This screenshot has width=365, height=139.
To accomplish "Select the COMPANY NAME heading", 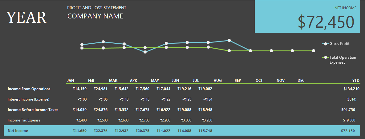I will click(x=95, y=16).
